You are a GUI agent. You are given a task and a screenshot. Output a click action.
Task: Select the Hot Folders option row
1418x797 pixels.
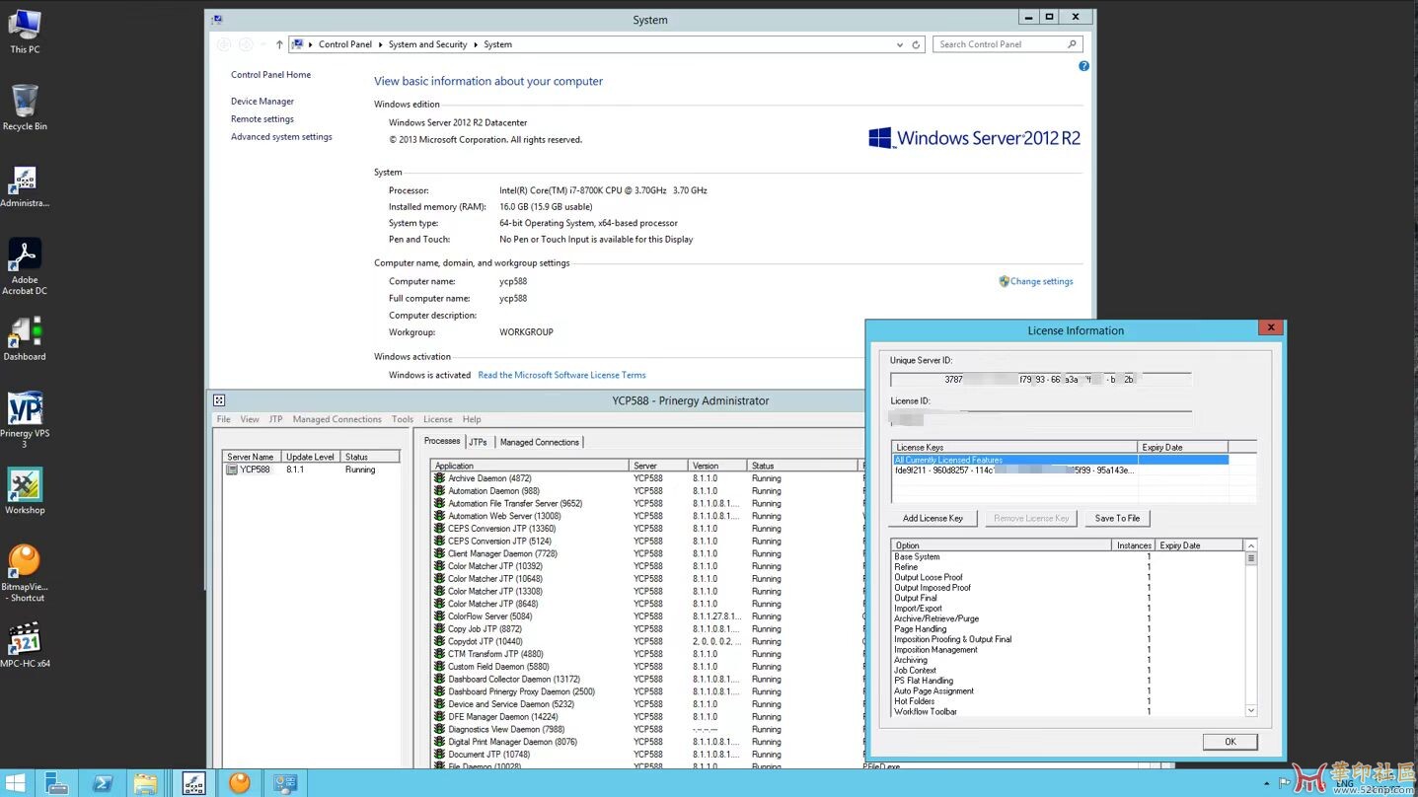[1069, 701]
